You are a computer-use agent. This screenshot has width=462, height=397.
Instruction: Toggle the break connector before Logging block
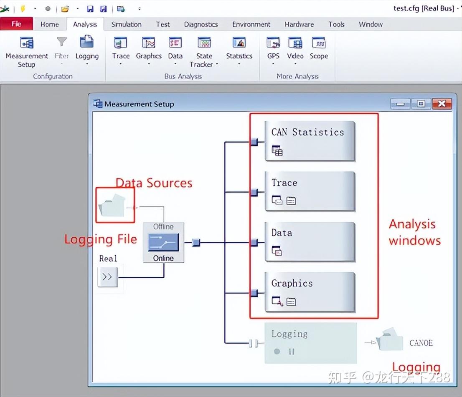pyautogui.click(x=254, y=343)
